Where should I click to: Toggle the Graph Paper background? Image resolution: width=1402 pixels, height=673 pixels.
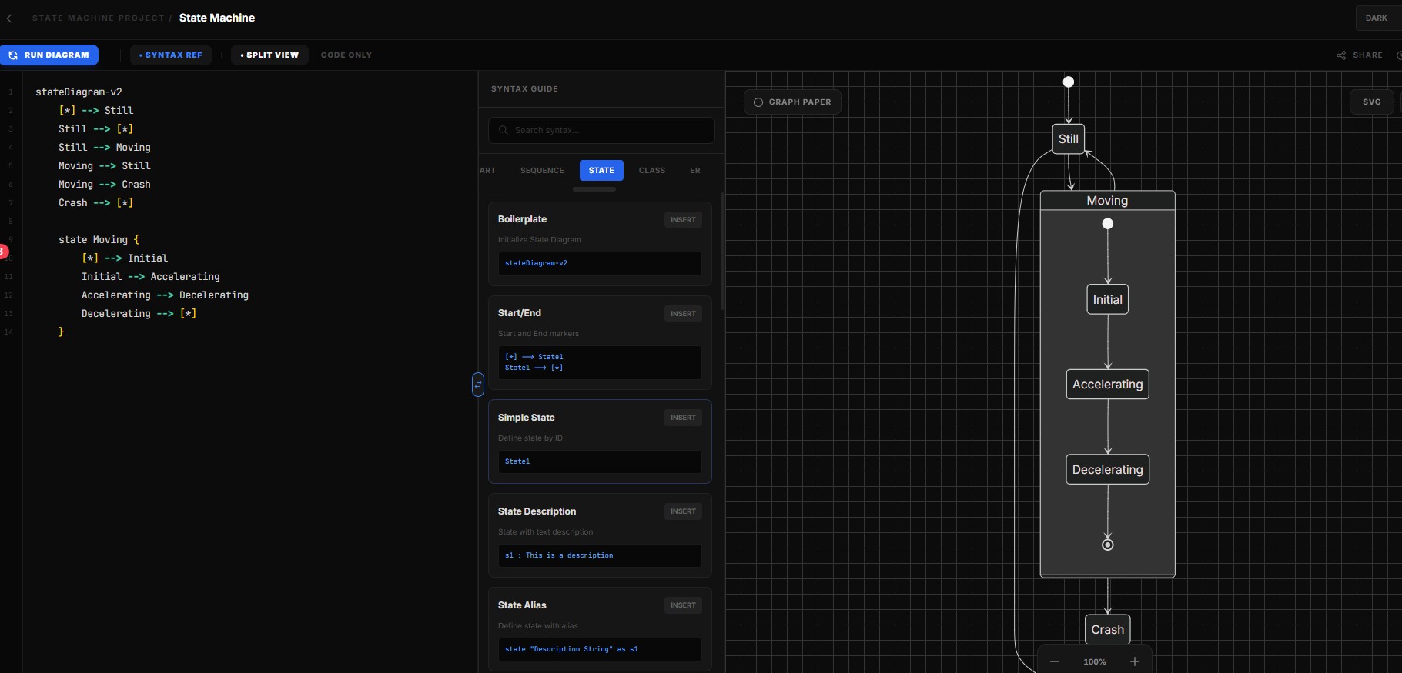coord(792,102)
